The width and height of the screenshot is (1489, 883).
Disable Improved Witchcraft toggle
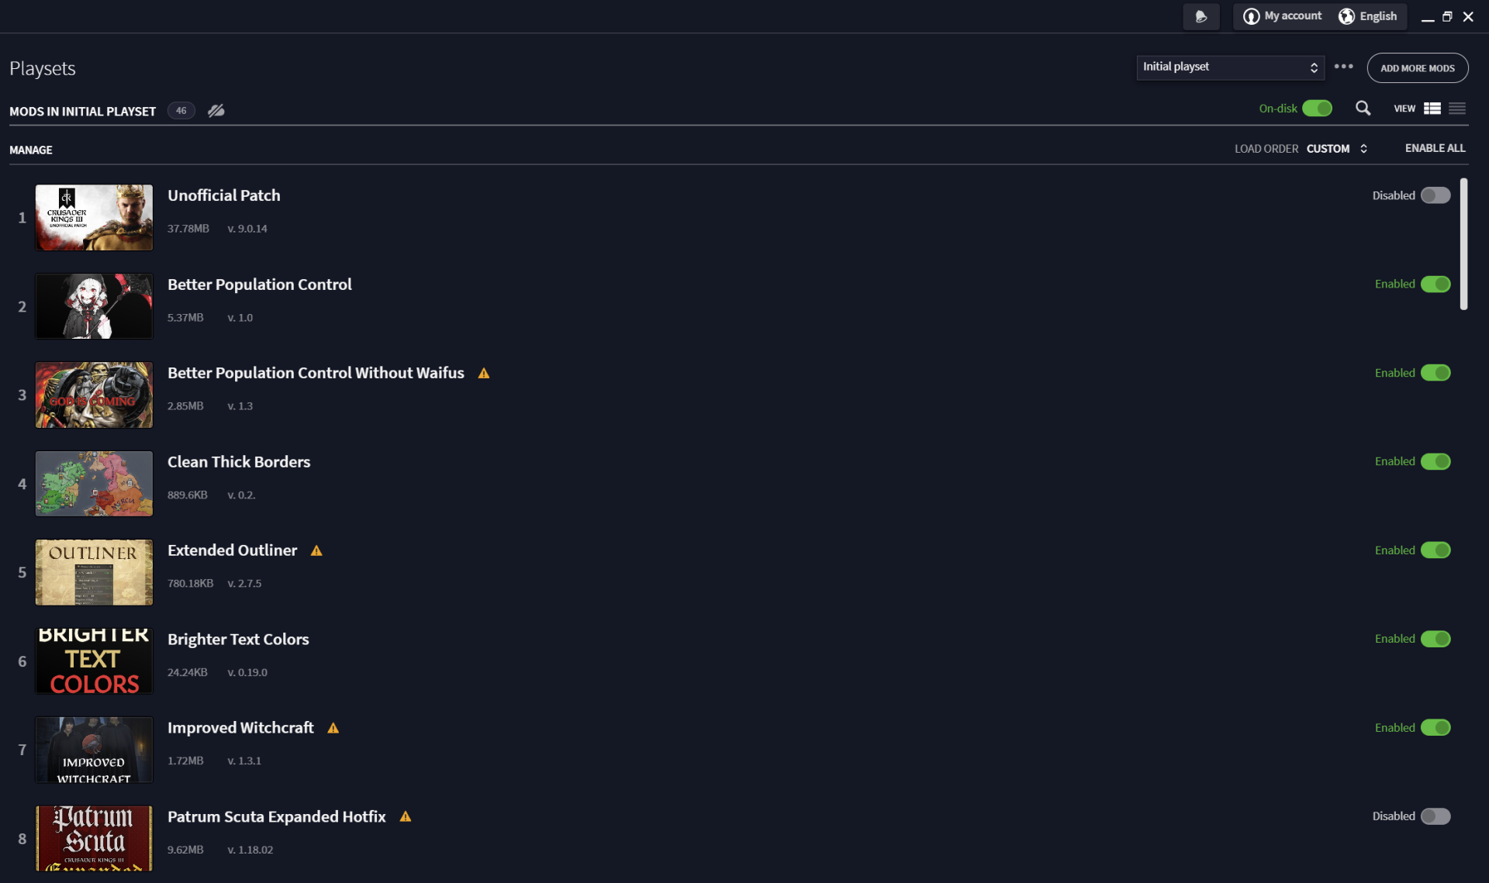(x=1435, y=728)
